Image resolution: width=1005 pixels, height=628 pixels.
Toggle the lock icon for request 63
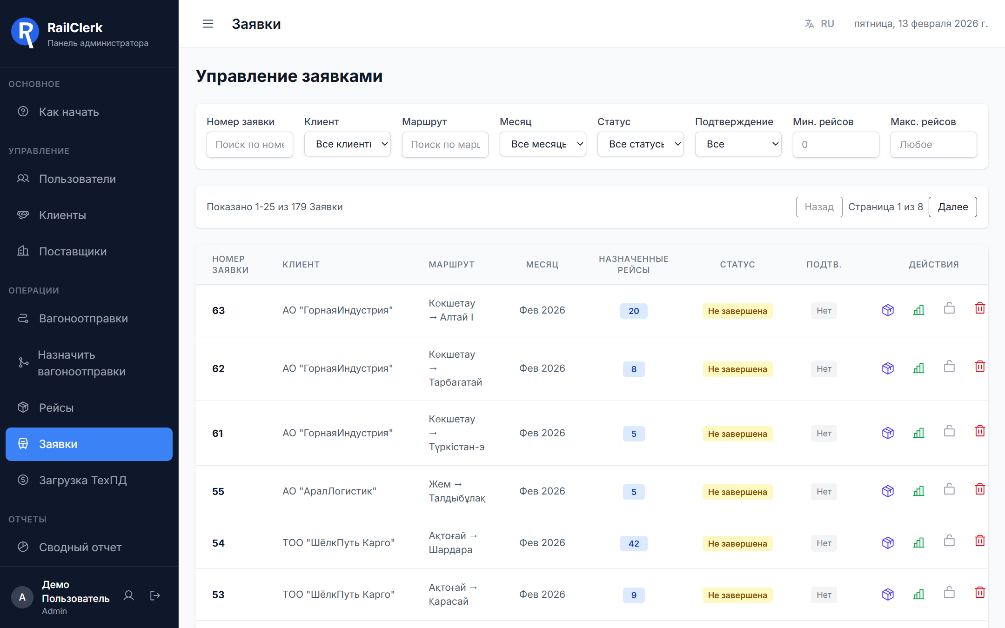949,308
